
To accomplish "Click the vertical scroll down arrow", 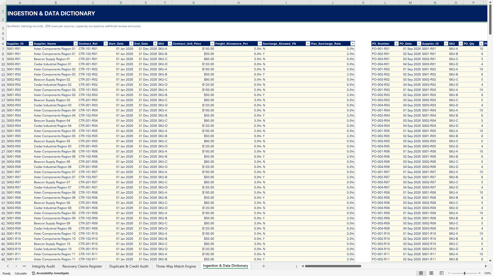I will pyautogui.click(x=490, y=261).
